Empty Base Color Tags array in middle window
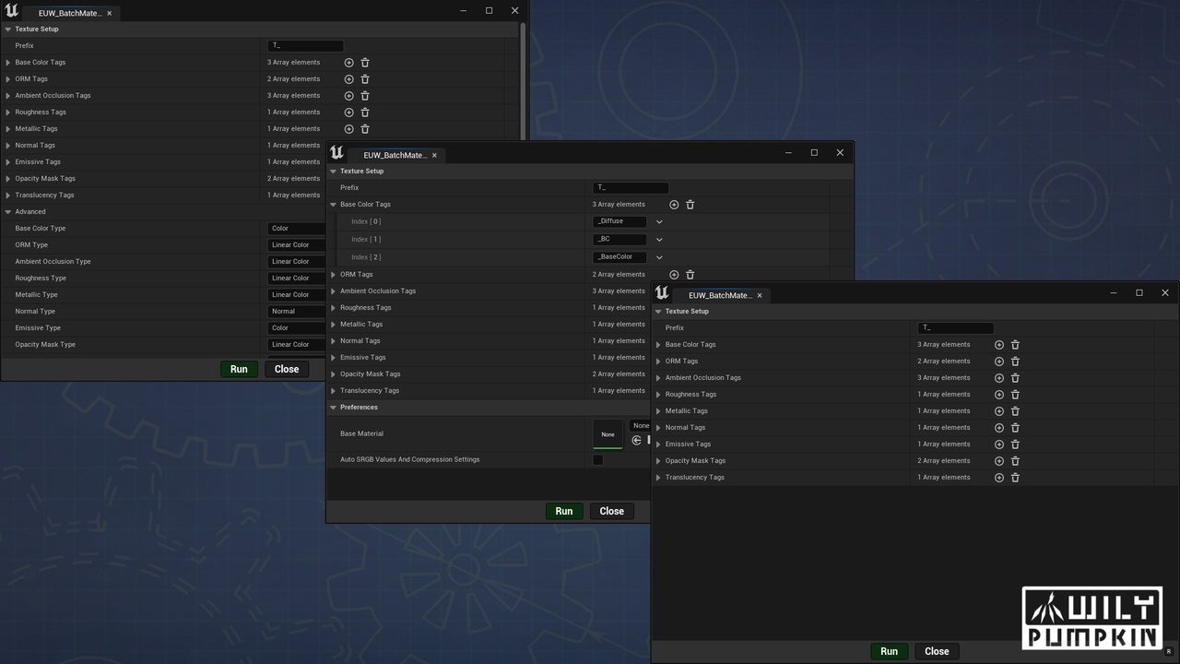Image resolution: width=1180 pixels, height=664 pixels. tap(690, 205)
